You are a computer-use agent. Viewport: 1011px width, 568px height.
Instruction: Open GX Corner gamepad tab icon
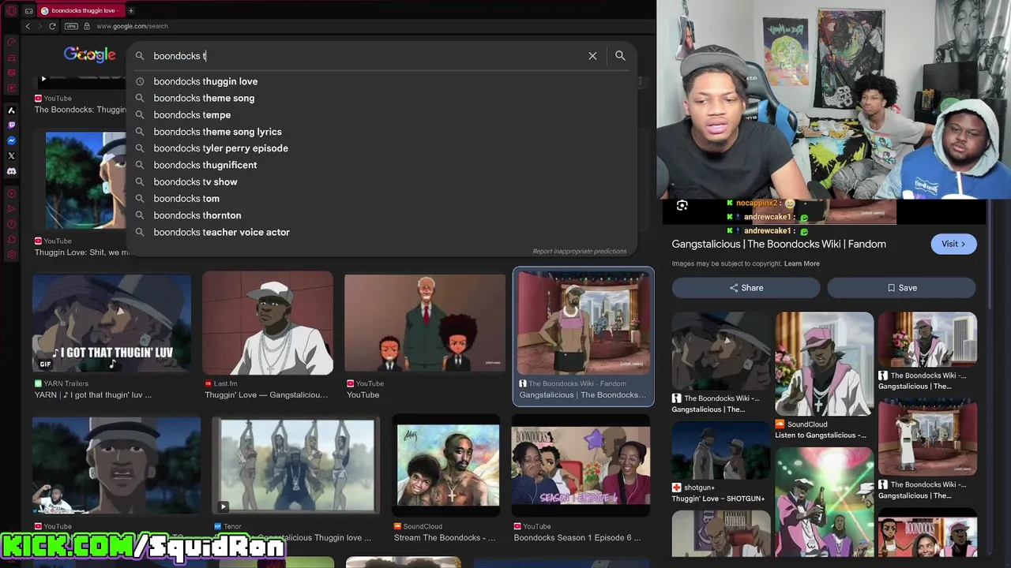29,10
